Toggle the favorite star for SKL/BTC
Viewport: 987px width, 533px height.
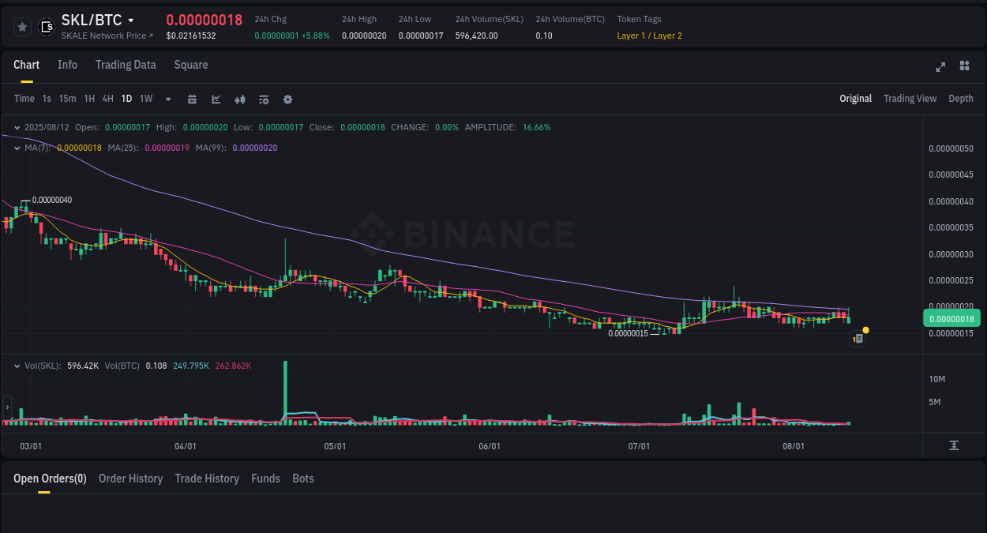[22, 26]
